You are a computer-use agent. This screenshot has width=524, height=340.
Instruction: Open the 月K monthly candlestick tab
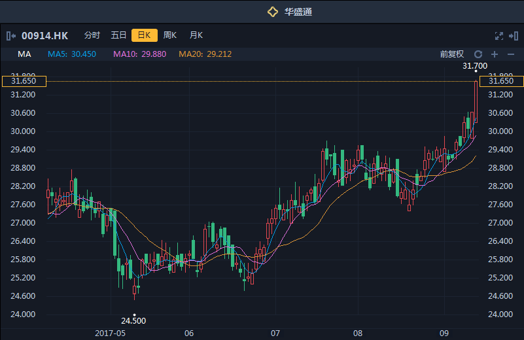(196, 35)
